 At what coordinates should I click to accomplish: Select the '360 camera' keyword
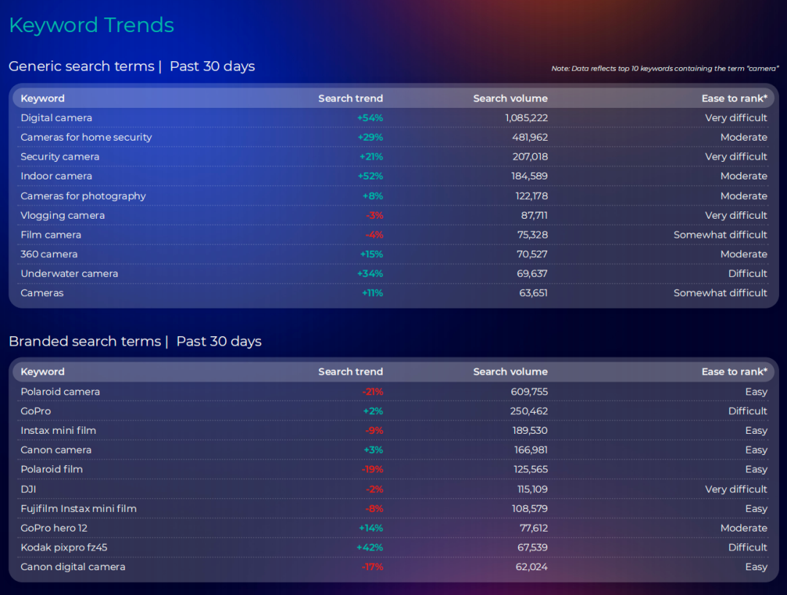click(x=49, y=254)
